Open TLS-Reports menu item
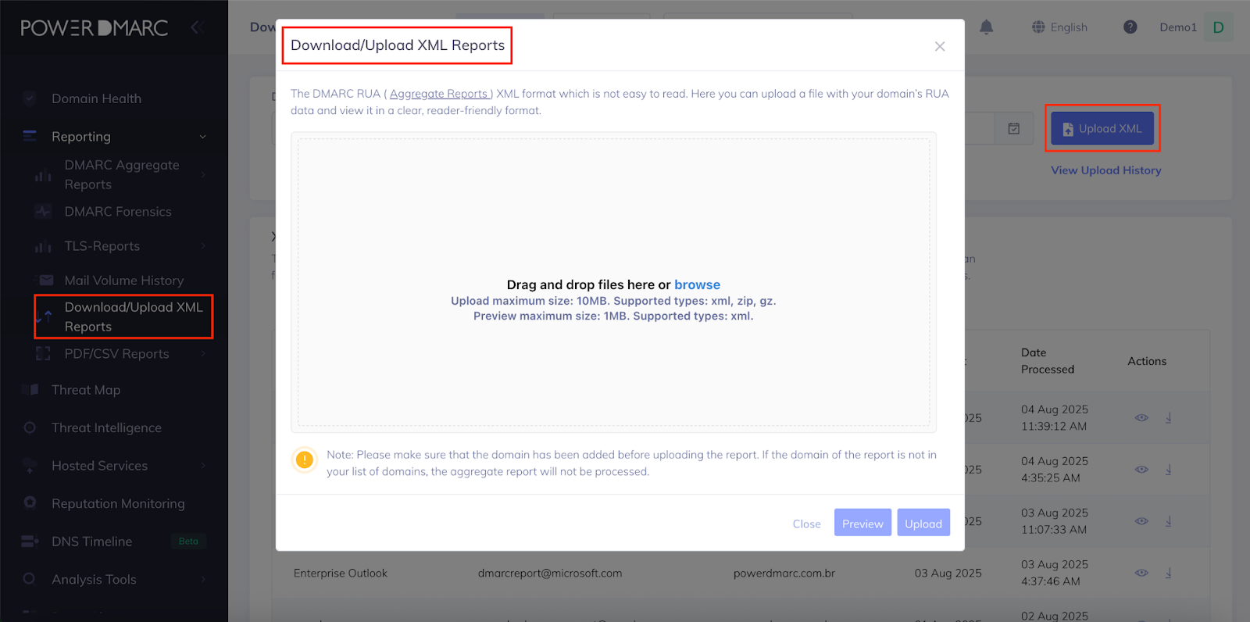 point(102,246)
